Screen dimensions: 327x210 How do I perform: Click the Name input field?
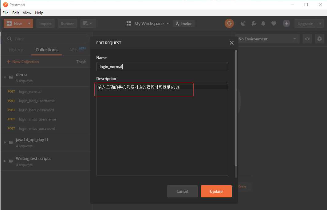click(x=162, y=67)
